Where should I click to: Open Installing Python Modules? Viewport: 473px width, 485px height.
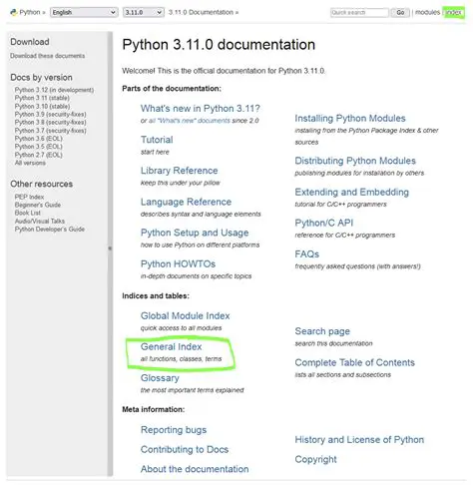350,118
